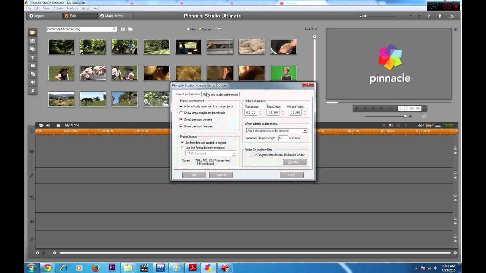Screen dimensions: 486x273
Task: Click the Minimum chapter length field
Action: [283, 138]
